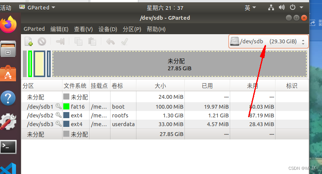Click the Copy partition toolbar icon
This screenshot has height=174, width=322.
point(78,41)
